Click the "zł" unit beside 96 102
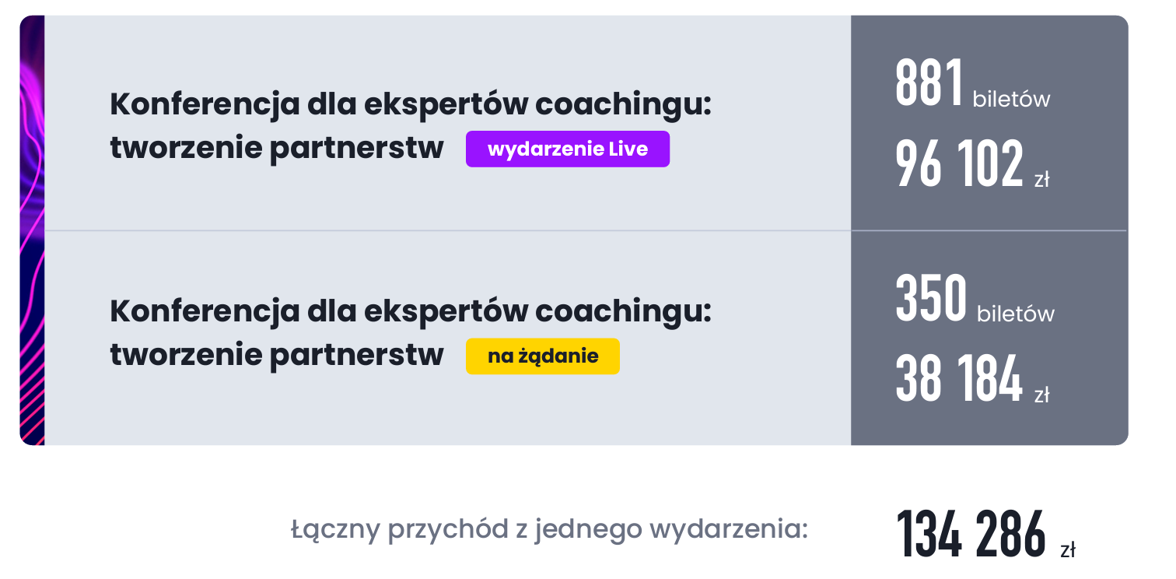 (1041, 181)
